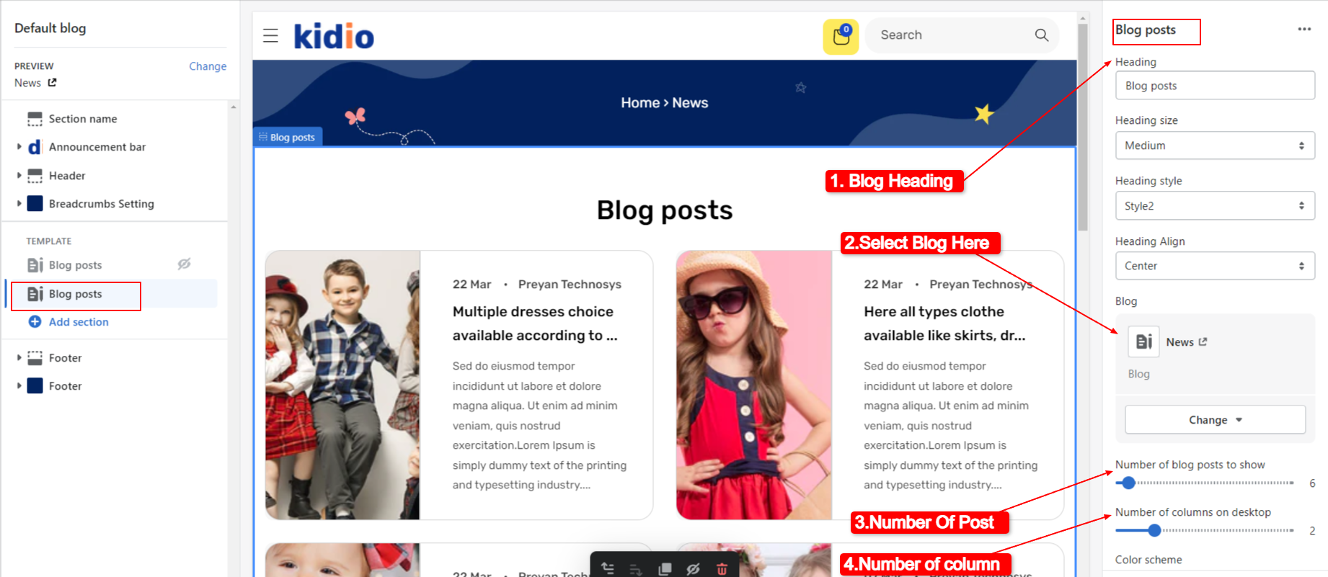The height and width of the screenshot is (577, 1328).
Task: Click the Blog posts preview heading
Action: coord(665,210)
